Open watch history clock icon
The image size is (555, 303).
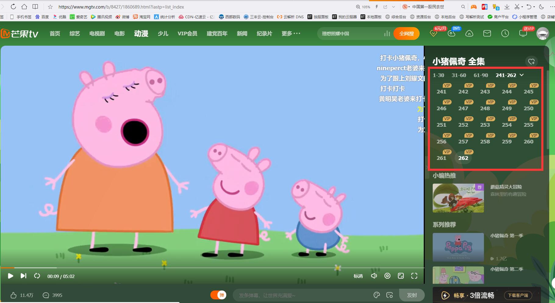(505, 33)
